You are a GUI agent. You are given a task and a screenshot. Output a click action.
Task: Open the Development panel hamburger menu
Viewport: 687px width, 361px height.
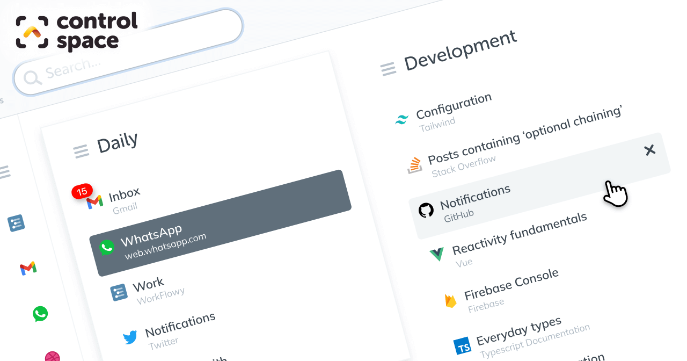tap(388, 69)
